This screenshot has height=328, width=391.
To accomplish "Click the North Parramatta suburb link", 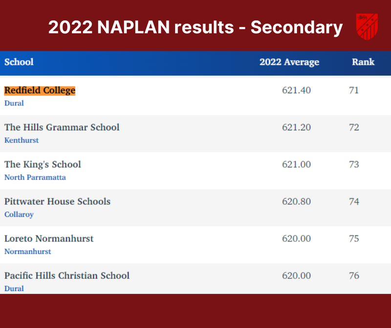I will point(35,177).
